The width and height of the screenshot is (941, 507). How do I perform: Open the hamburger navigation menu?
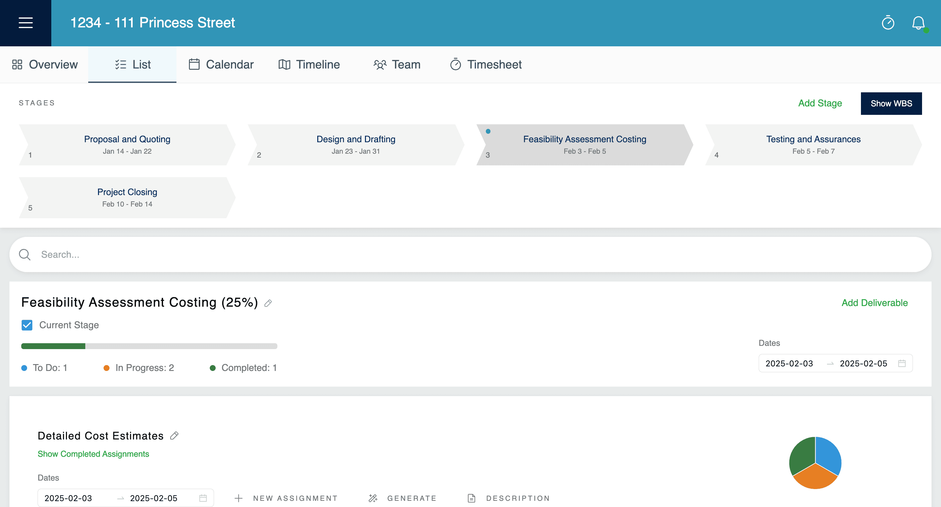pos(25,23)
